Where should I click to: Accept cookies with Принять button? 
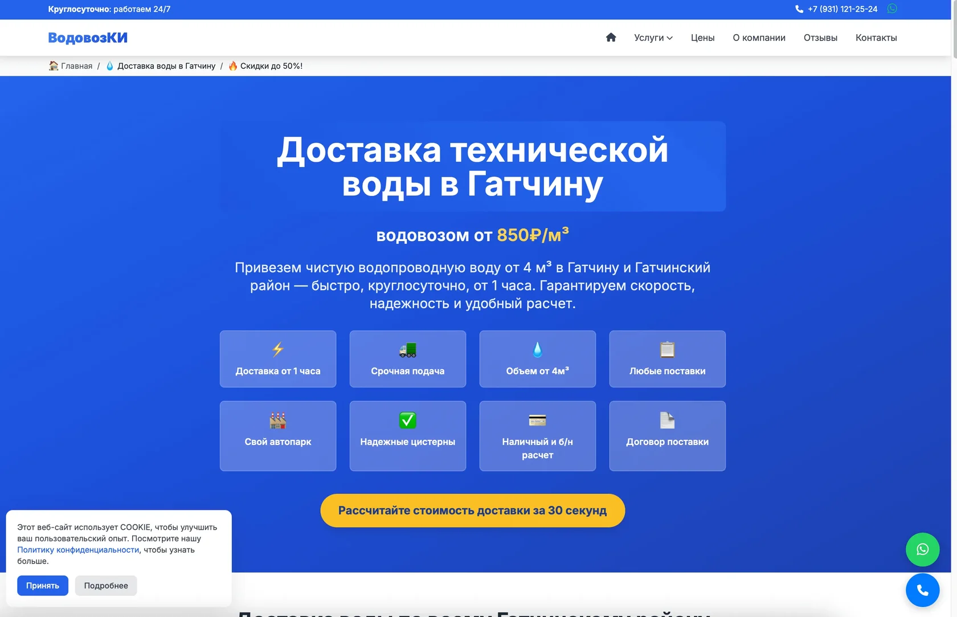[42, 585]
